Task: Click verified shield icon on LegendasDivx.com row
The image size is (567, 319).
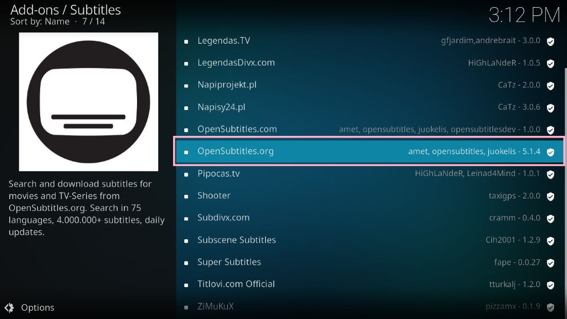Action: [x=550, y=64]
